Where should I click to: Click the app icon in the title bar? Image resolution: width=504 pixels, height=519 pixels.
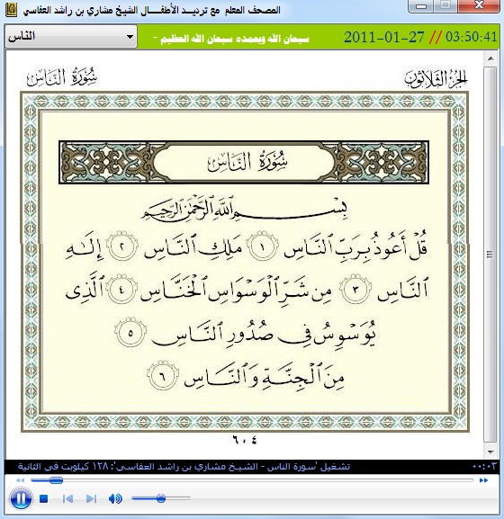(12, 11)
